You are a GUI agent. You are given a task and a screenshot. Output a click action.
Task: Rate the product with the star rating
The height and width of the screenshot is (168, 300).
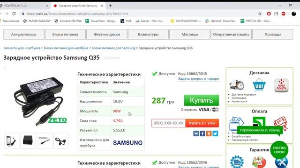point(112,58)
